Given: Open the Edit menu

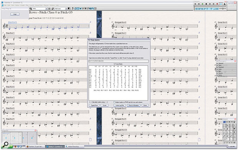Looking at the screenshot, I should pyautogui.click(x=9, y=5).
